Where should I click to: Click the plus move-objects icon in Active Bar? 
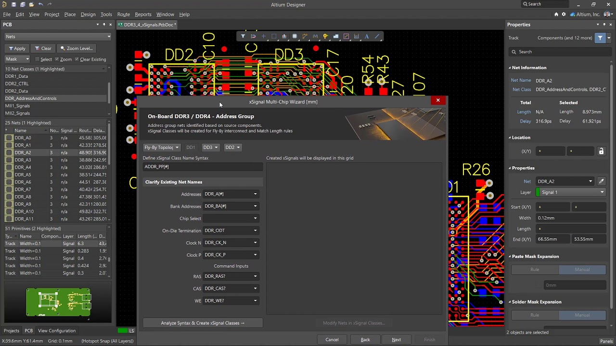point(263,36)
